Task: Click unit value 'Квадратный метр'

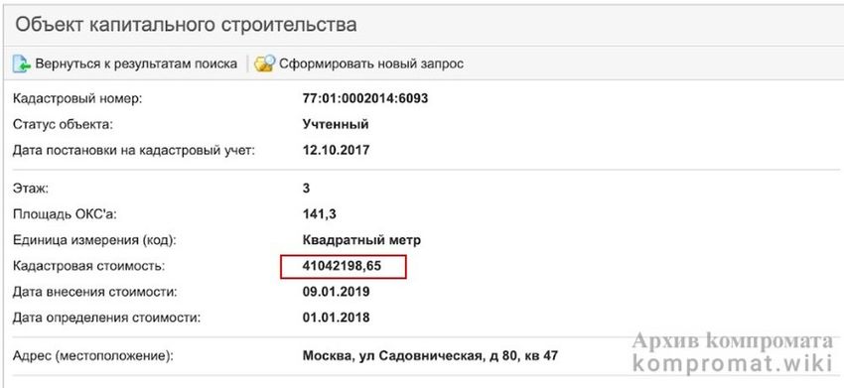Action: [361, 240]
